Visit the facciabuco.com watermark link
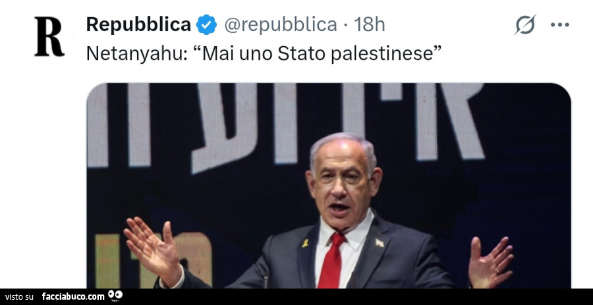This screenshot has width=593, height=305. (73, 296)
